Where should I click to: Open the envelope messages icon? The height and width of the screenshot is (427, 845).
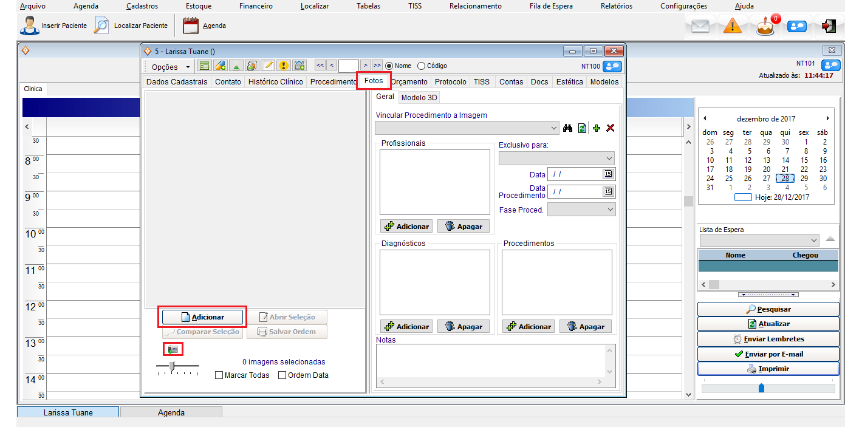point(700,26)
